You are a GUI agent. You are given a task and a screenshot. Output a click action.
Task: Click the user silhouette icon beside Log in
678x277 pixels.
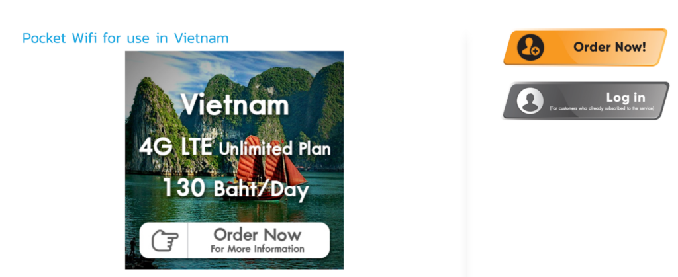(x=530, y=101)
